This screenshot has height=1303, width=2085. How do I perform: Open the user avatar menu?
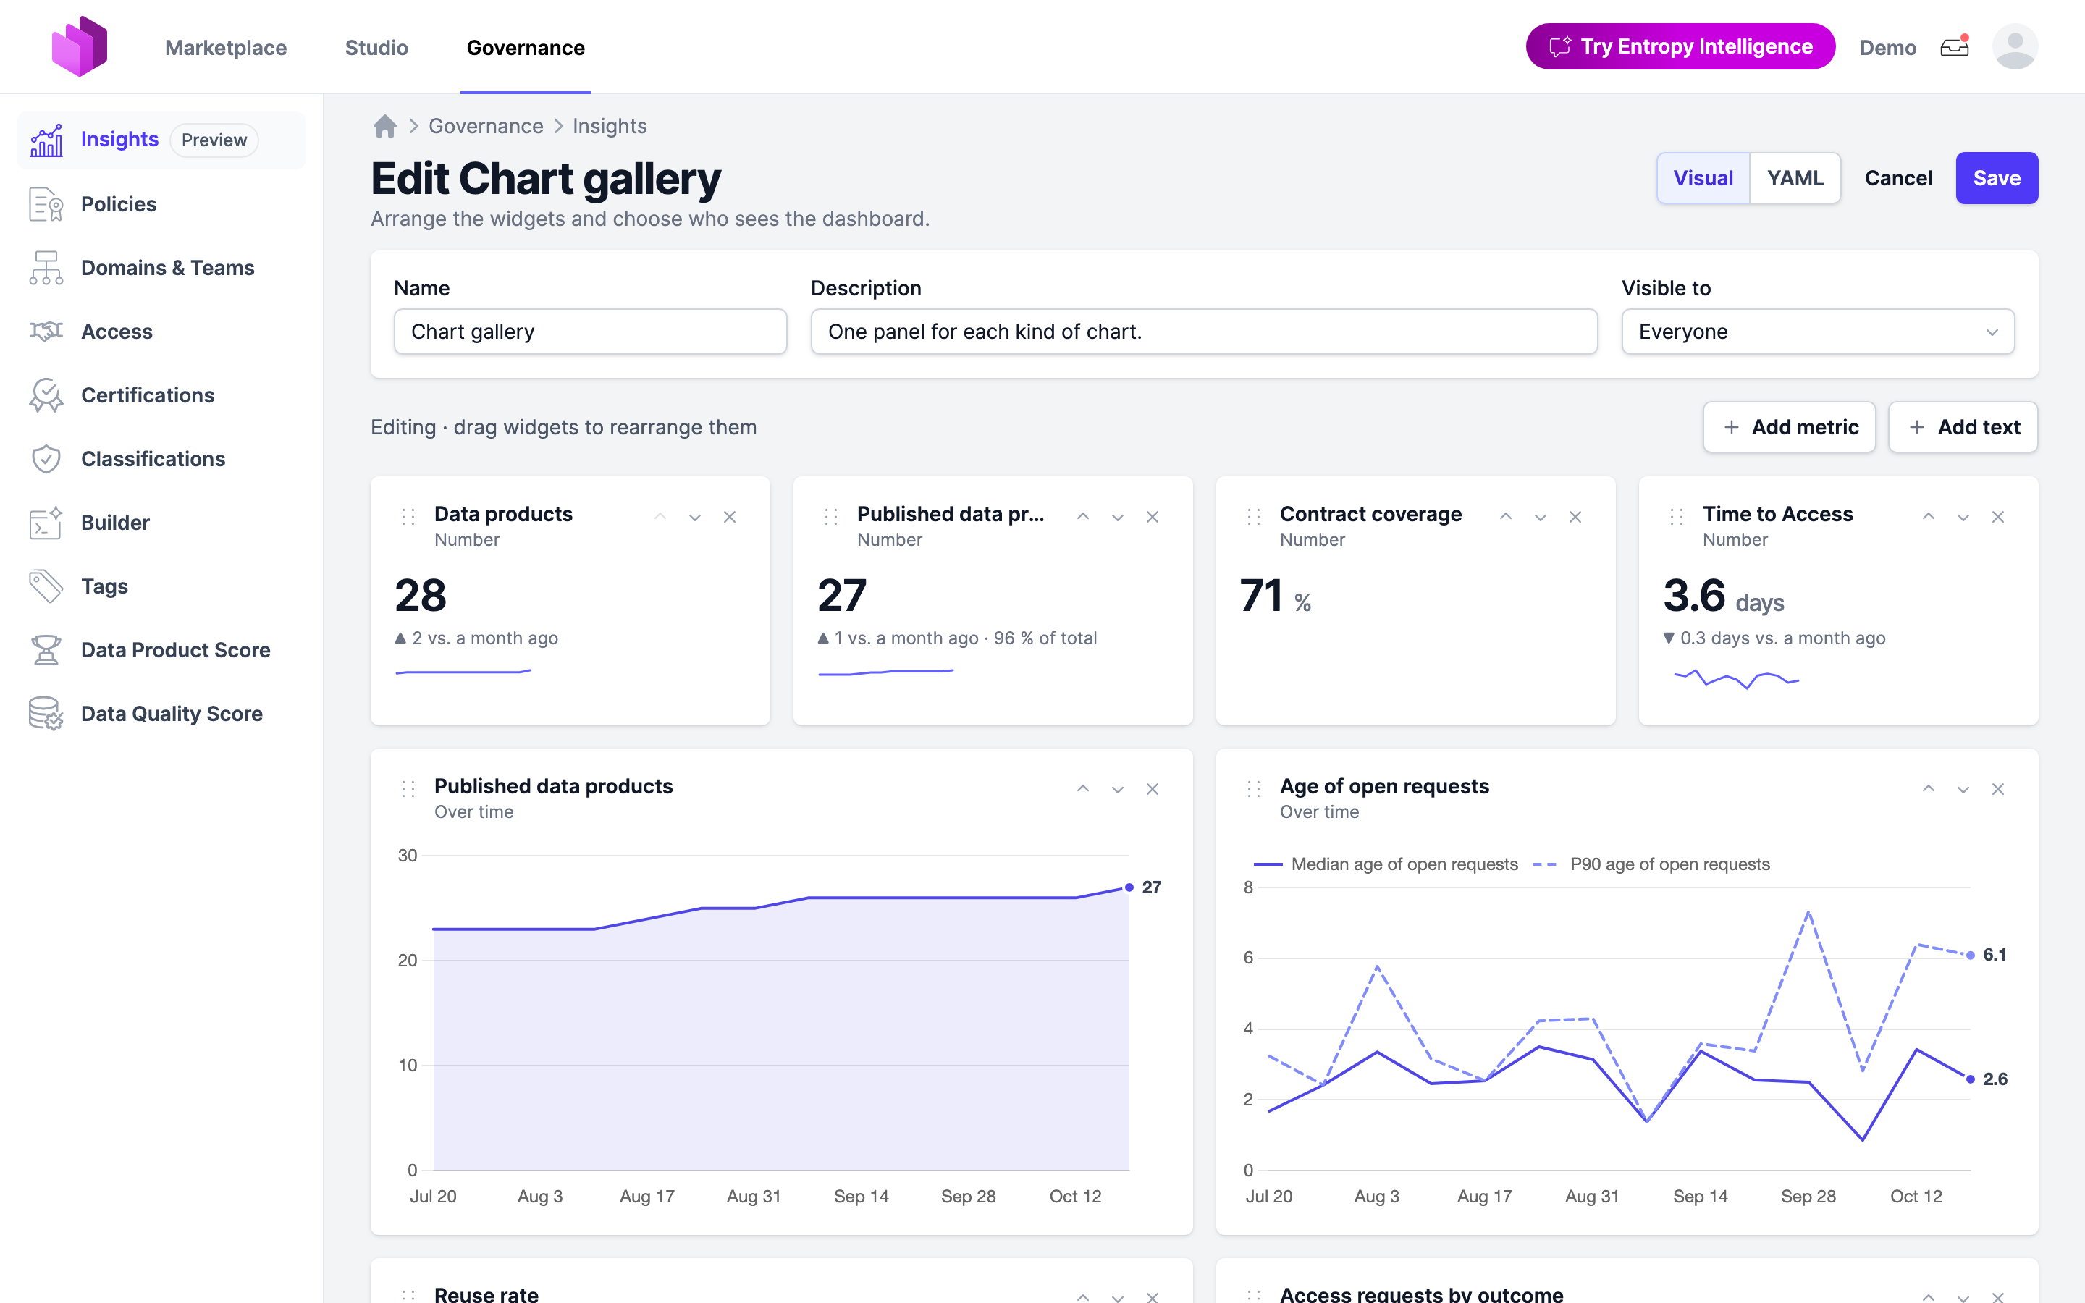click(x=2014, y=46)
